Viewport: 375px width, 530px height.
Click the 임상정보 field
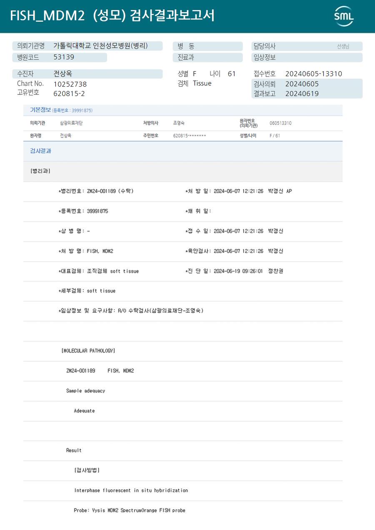coord(307,58)
